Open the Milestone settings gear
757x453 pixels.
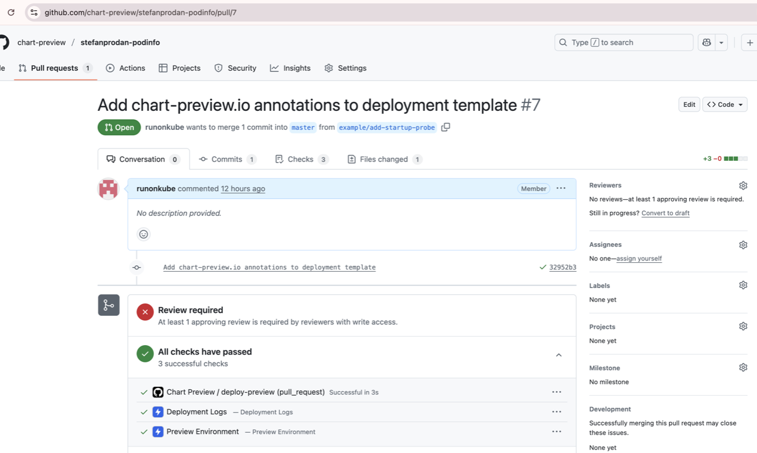coord(743,367)
